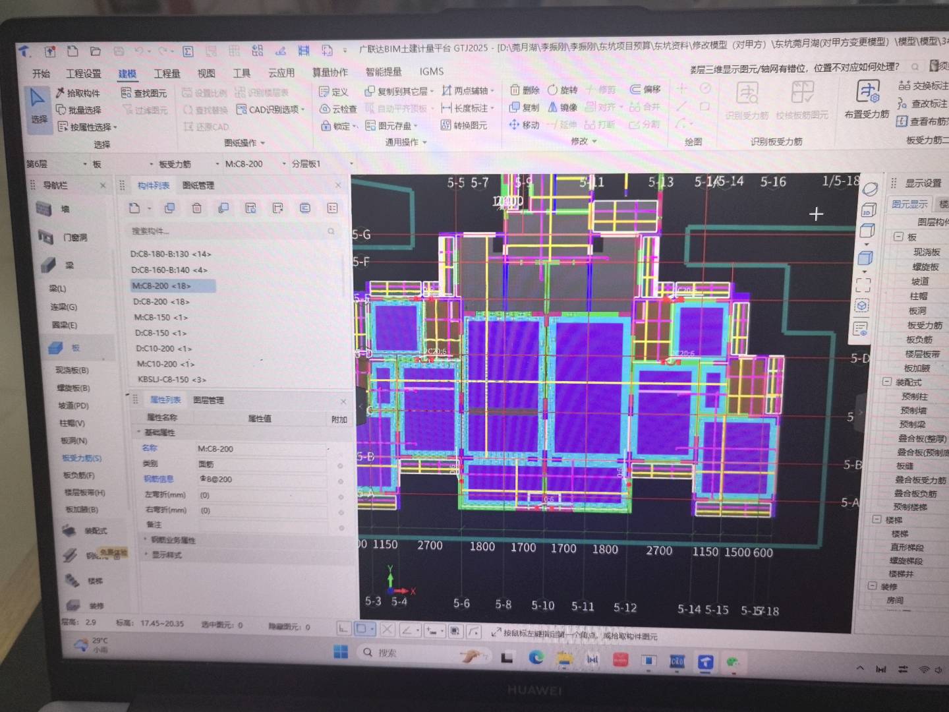Click the delete trash icon in component list toolbar
The image size is (949, 712).
pyautogui.click(x=196, y=208)
